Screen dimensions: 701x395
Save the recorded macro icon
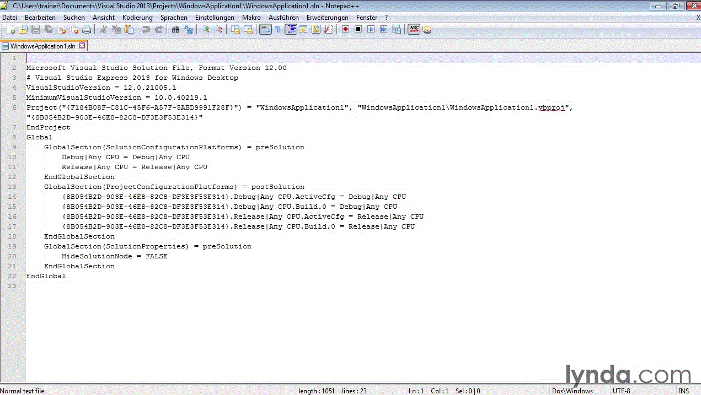click(x=396, y=29)
